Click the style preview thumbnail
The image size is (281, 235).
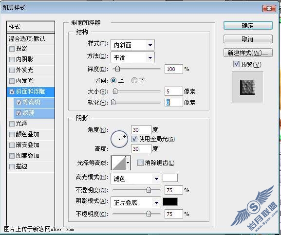click(x=247, y=87)
